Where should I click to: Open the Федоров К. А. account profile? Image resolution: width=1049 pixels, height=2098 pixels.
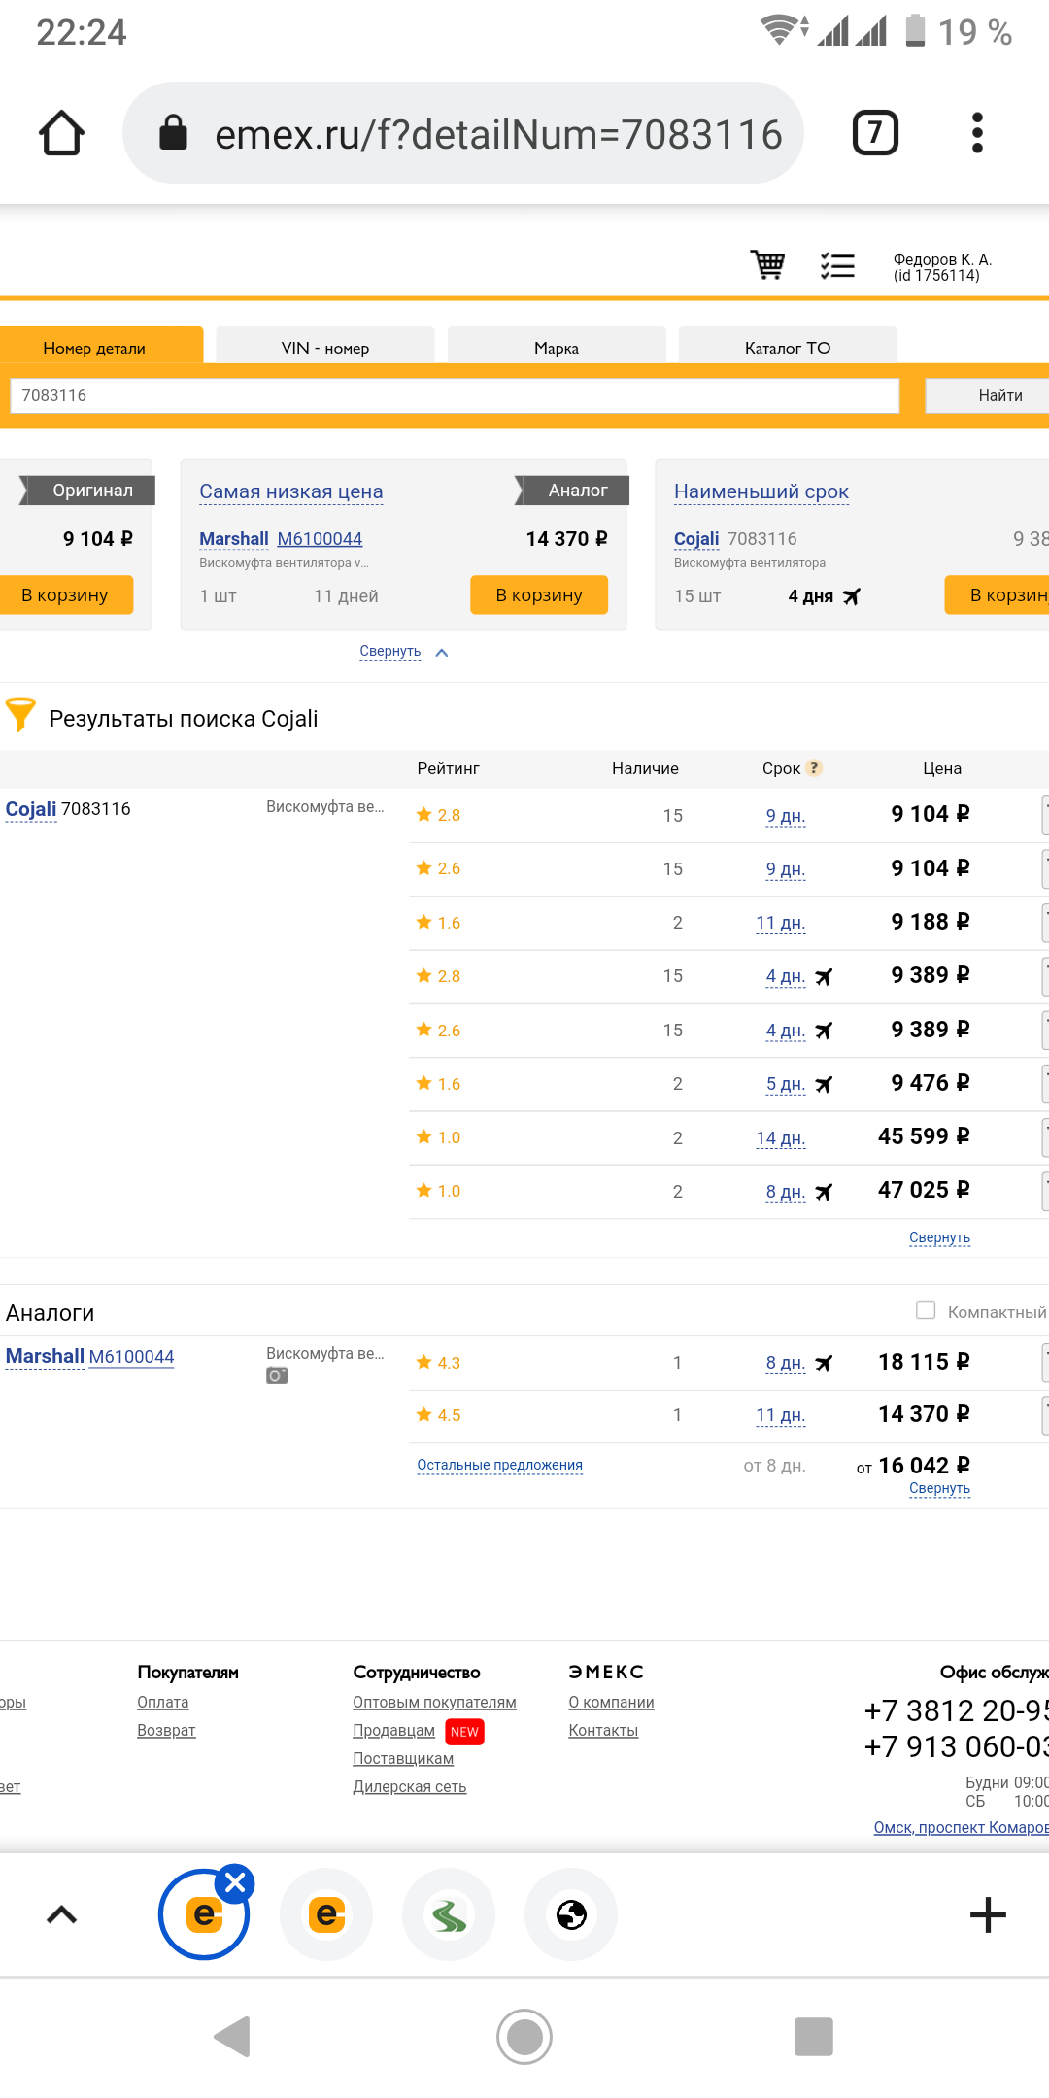pos(942,267)
